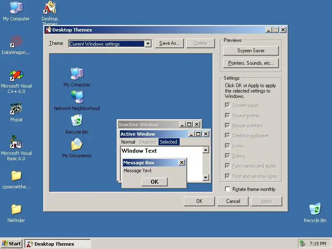Click the Desktop Themes title bar icon
Viewport: 332px width, 249px height.
coord(48,30)
